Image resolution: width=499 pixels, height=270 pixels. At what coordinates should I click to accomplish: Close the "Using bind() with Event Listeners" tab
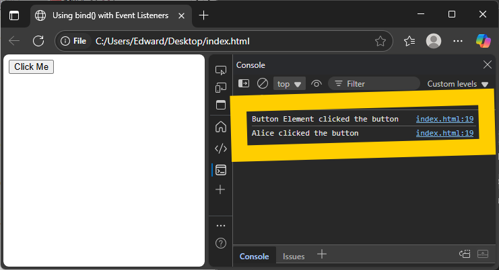[181, 15]
